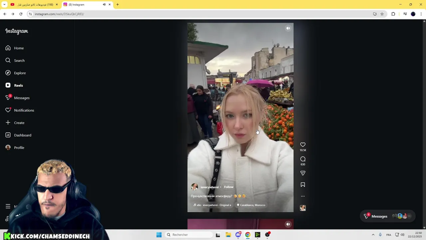
Task: Open Discord from the taskbar
Action: [238, 235]
